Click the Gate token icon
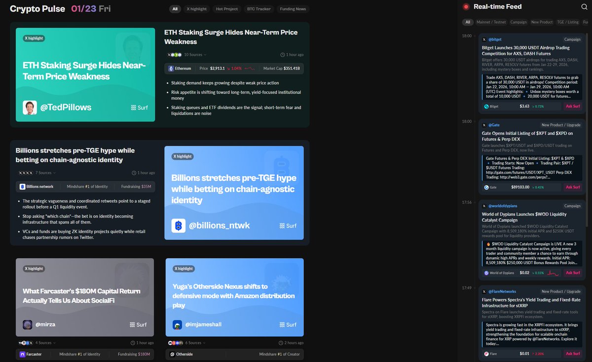Viewport: 592px width, 362px height. [x=486, y=187]
